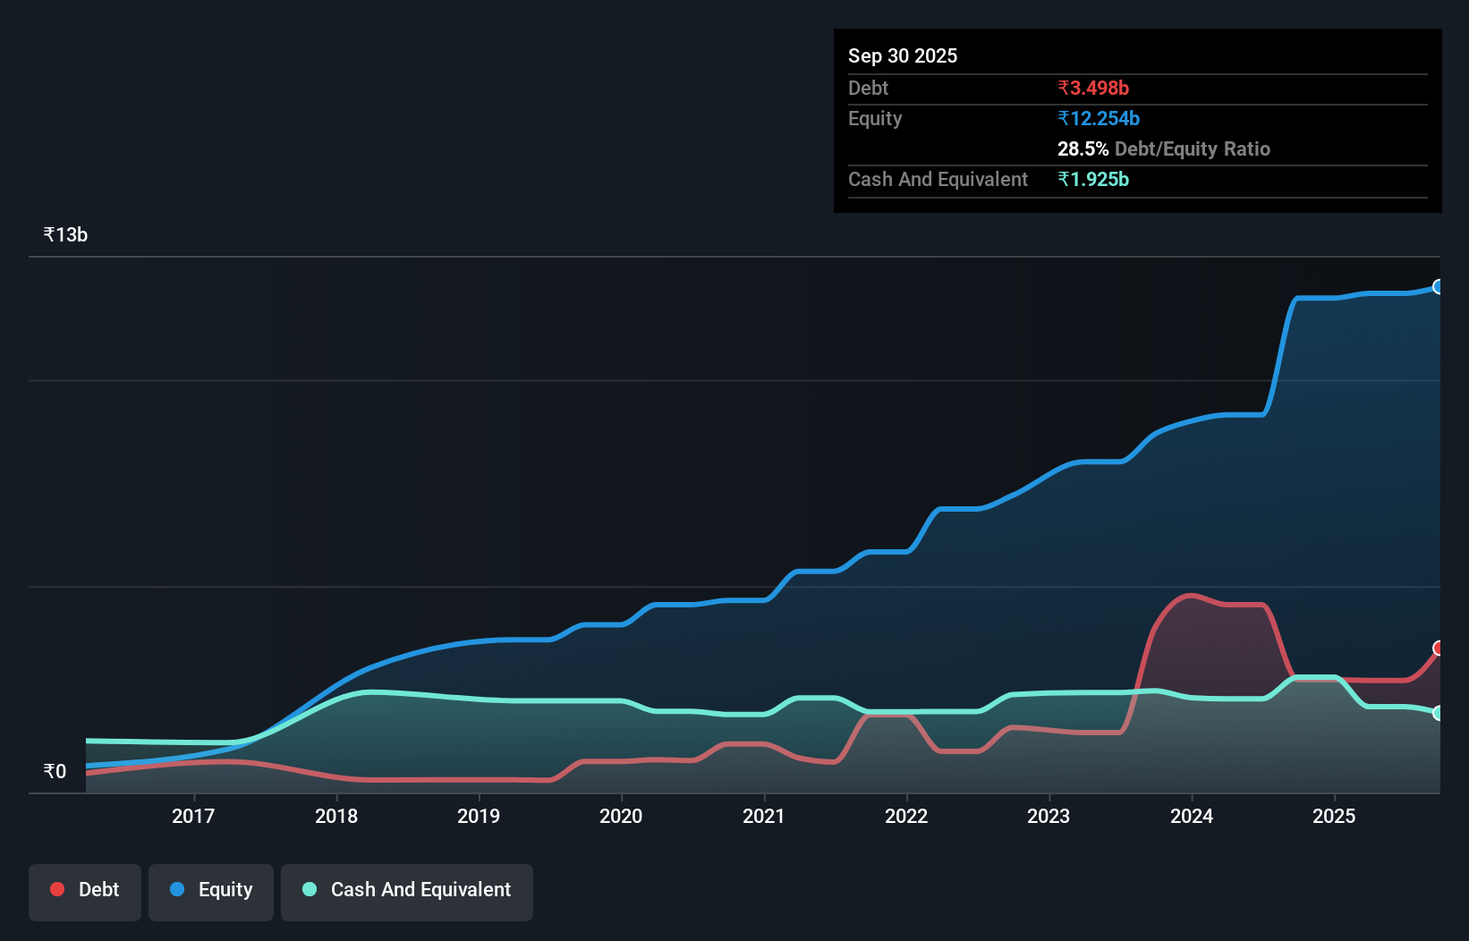Click the 2017 axis label
Image resolution: width=1469 pixels, height=941 pixels.
[x=193, y=816]
